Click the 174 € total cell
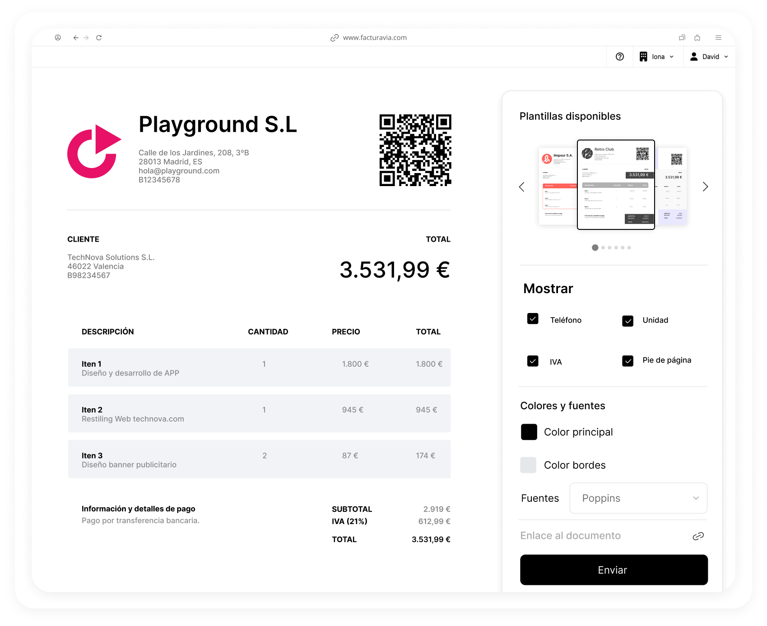Viewport: 767px width, 626px height. click(x=425, y=456)
